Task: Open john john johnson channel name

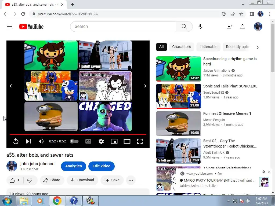Action: click(37, 164)
